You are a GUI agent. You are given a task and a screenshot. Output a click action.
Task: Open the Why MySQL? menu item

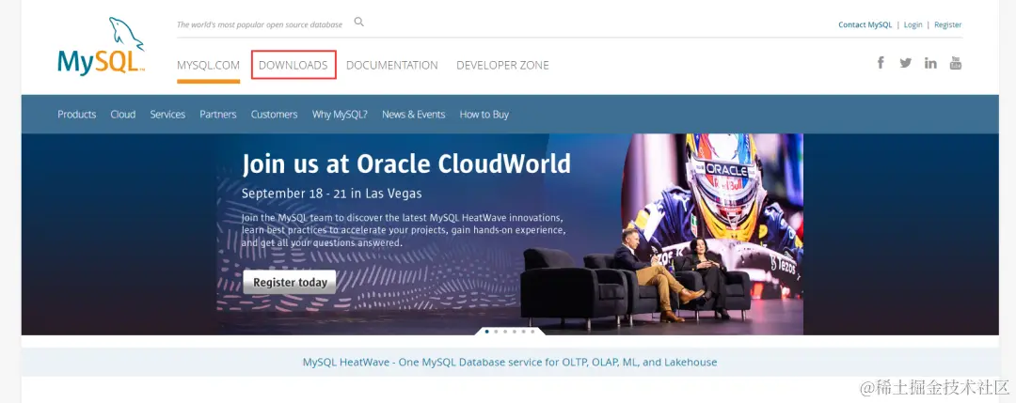(x=340, y=115)
